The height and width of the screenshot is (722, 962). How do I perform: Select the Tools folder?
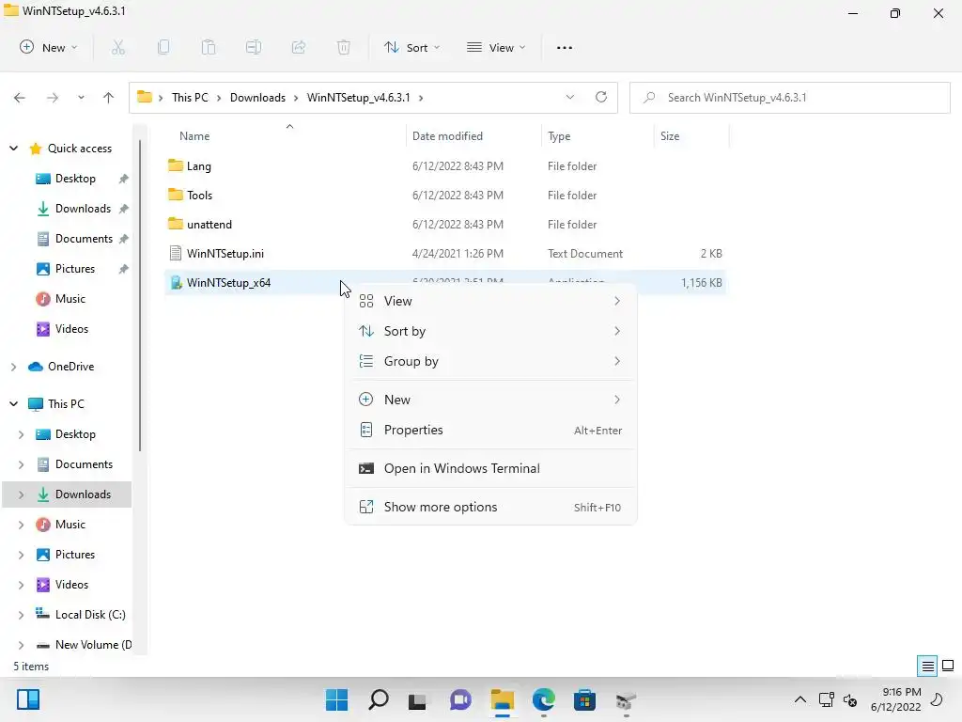point(444,196)
